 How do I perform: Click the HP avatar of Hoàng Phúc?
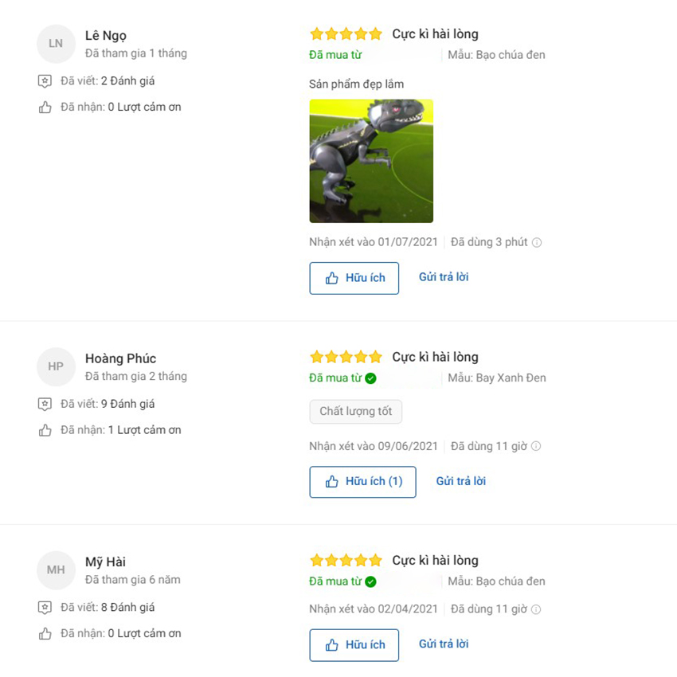pyautogui.click(x=56, y=366)
